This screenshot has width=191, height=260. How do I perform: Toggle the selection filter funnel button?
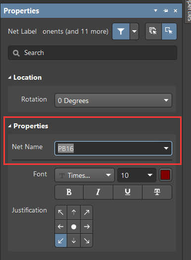coord(121,31)
